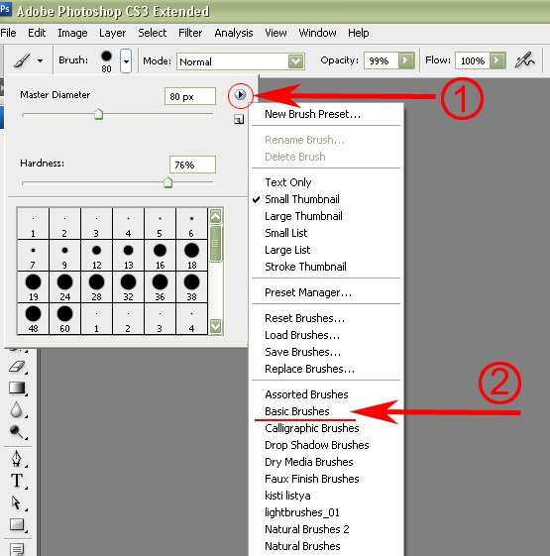Choose Large List view option
Image resolution: width=550 pixels, height=556 pixels.
tap(287, 250)
